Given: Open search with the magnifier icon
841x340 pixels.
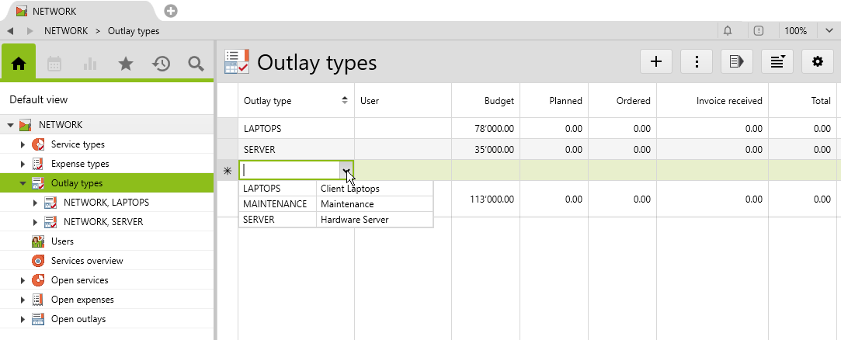Looking at the screenshot, I should 196,64.
